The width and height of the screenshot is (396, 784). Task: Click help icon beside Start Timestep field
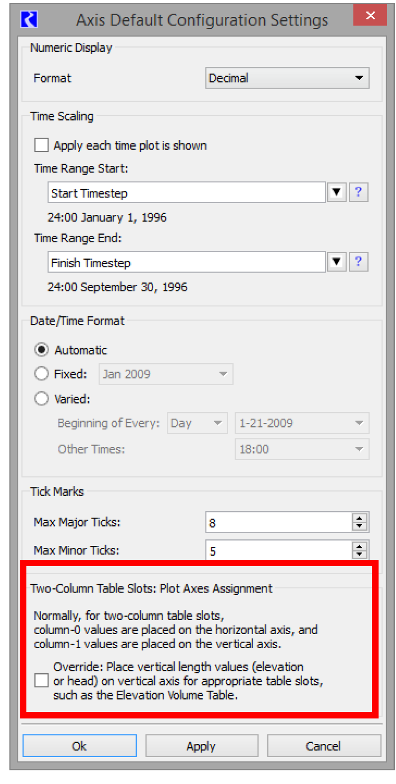pyautogui.click(x=358, y=192)
